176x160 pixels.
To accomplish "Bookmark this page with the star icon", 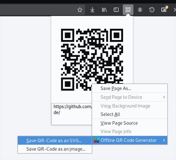I will [80, 10].
